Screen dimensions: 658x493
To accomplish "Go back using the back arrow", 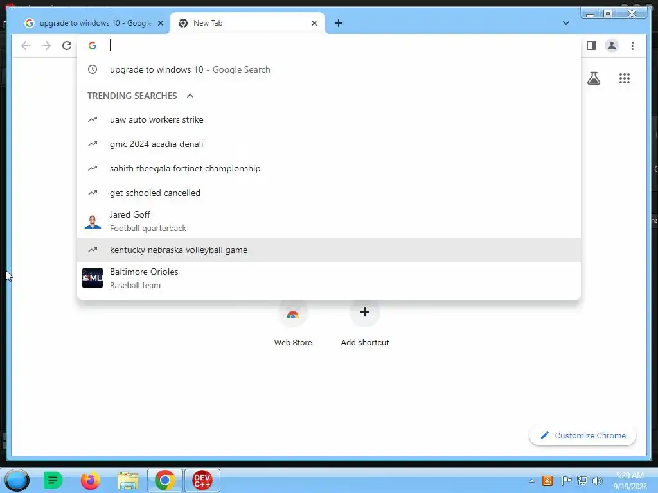I will point(26,46).
